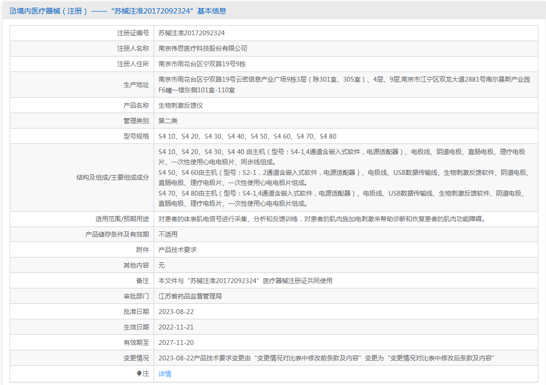Viewport: 546px width, 385px height.
Task: Click the 注册人住所 label
Action: 133,64
